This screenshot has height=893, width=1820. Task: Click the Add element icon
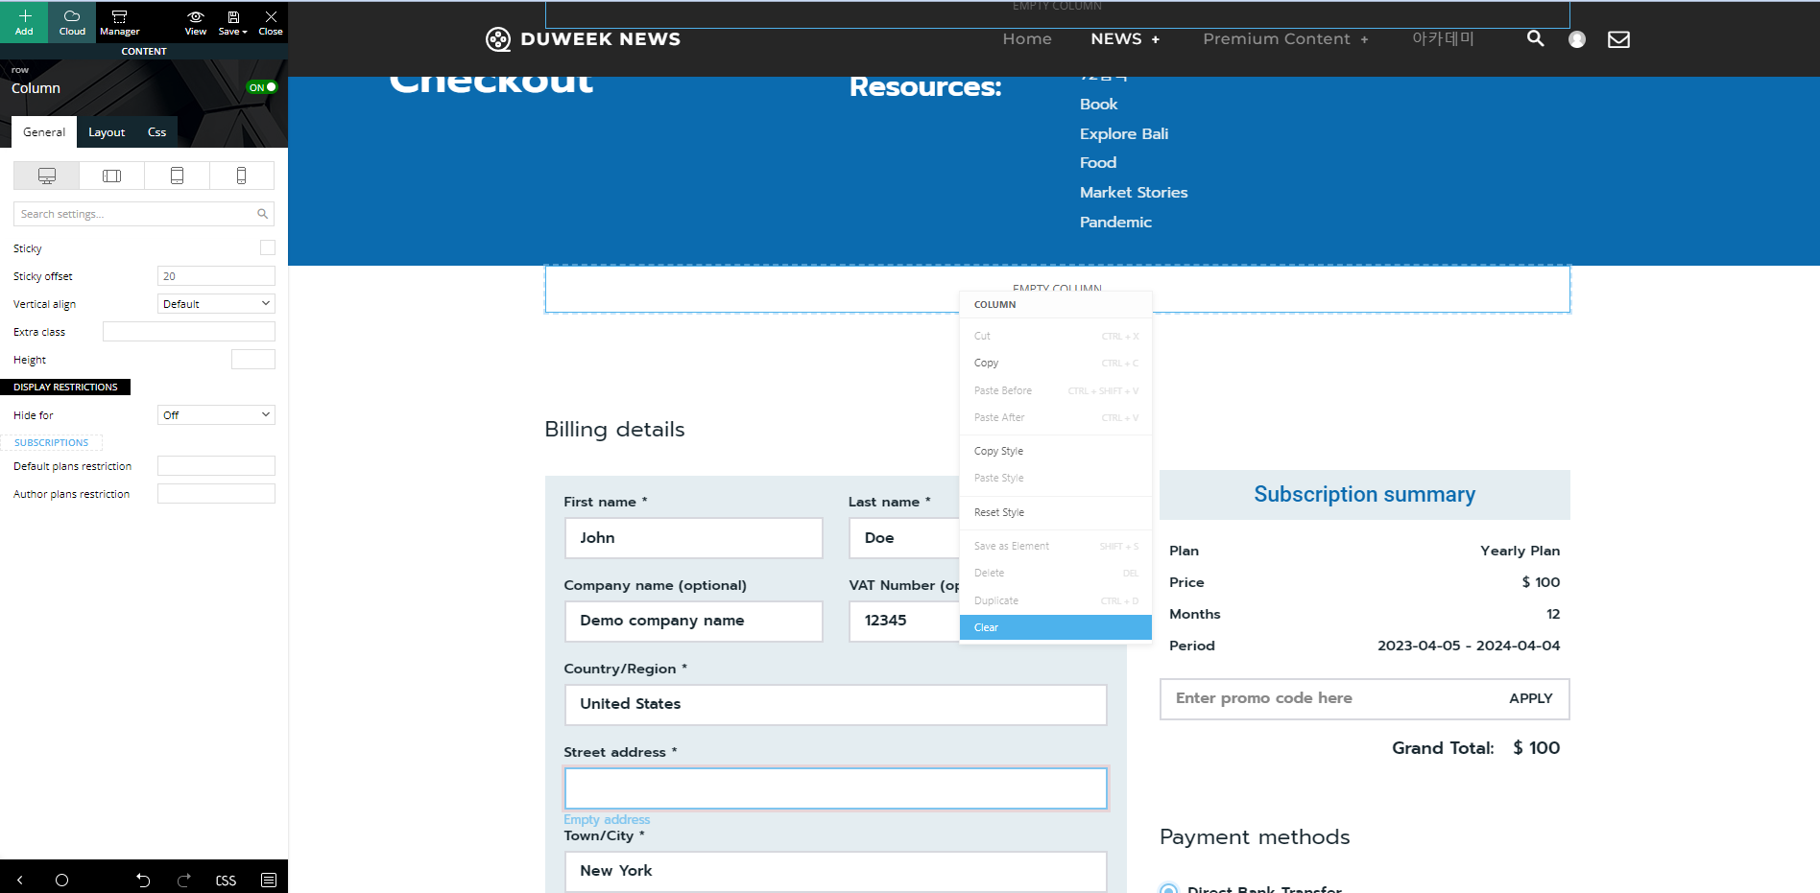pyautogui.click(x=24, y=22)
